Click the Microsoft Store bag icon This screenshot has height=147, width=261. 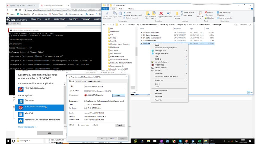(x=21, y=121)
